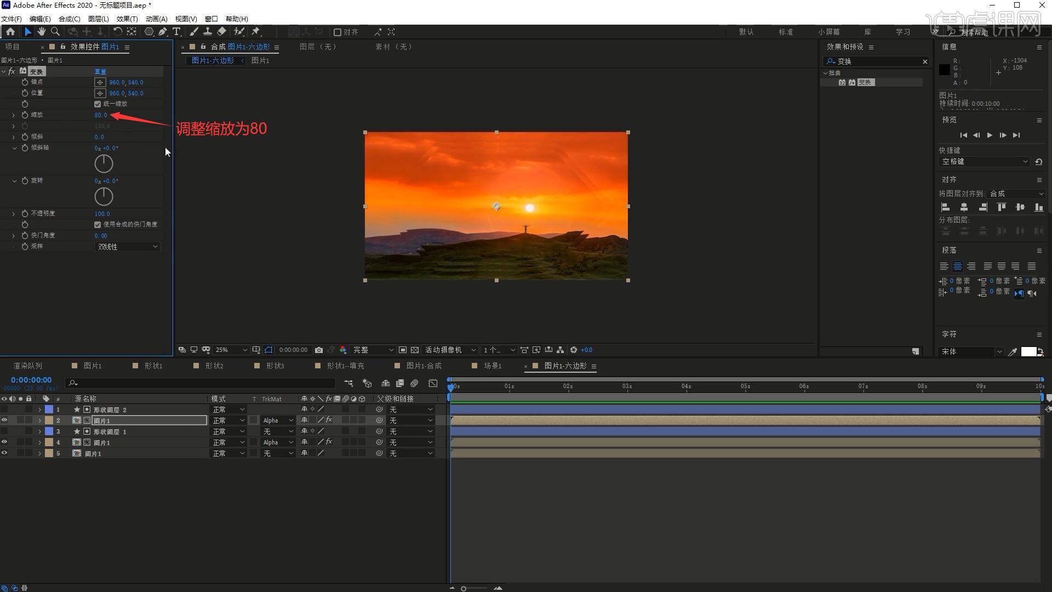This screenshot has width=1052, height=592.
Task: Click the Home icon in toolbar
Action: [x=10, y=32]
